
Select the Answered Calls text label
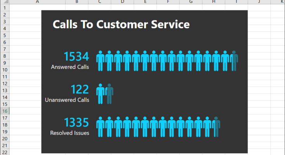(x=70, y=67)
